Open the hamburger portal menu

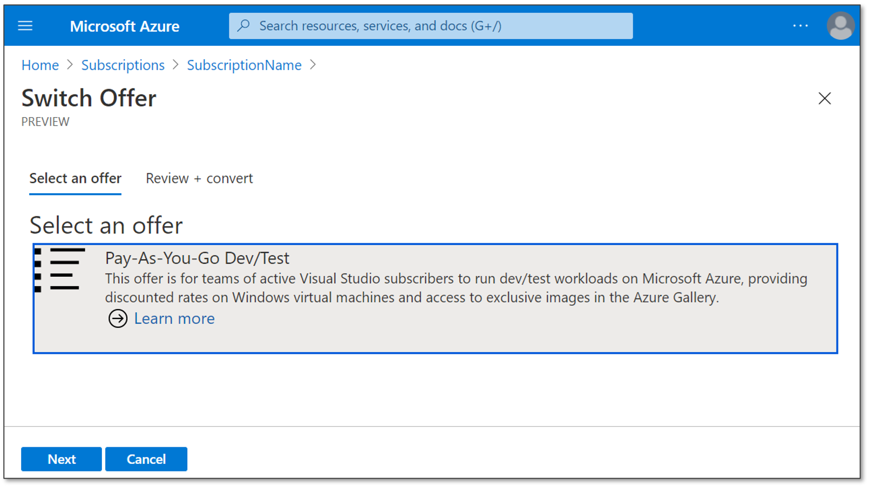25,26
